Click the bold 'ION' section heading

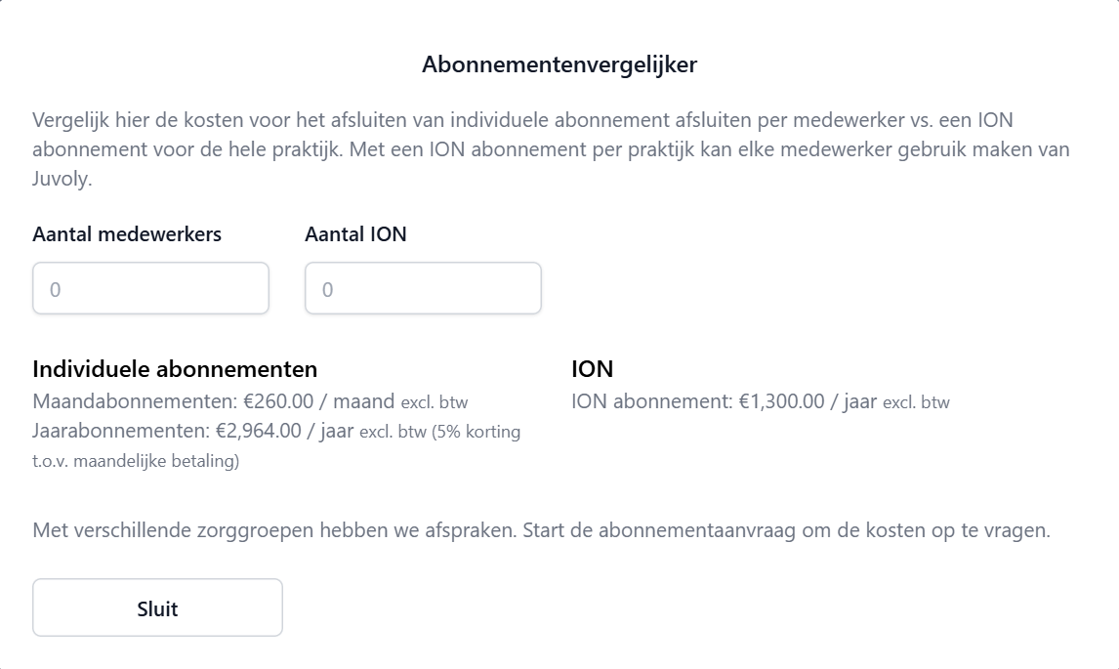point(592,369)
